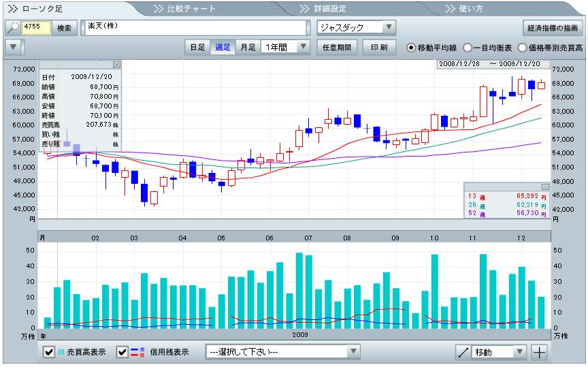Select the 一目均衡表 radio button
Screen dimensions: 588x367
468,48
